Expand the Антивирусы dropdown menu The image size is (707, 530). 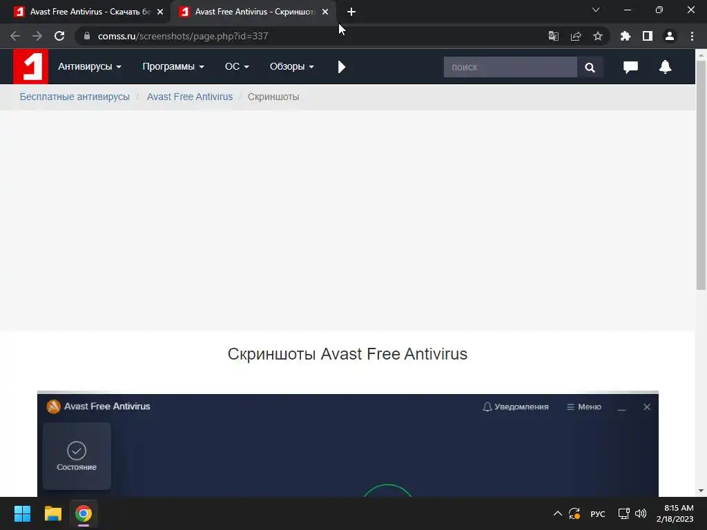[89, 67]
